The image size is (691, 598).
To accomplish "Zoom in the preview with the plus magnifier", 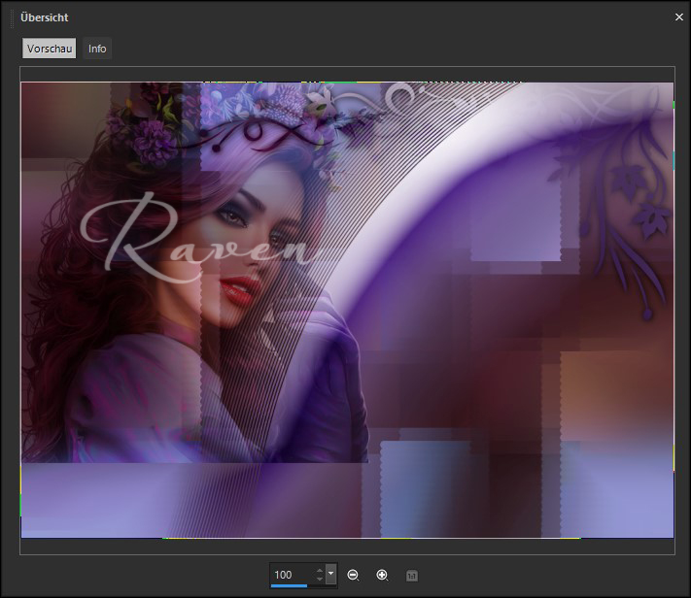I will click(x=382, y=576).
